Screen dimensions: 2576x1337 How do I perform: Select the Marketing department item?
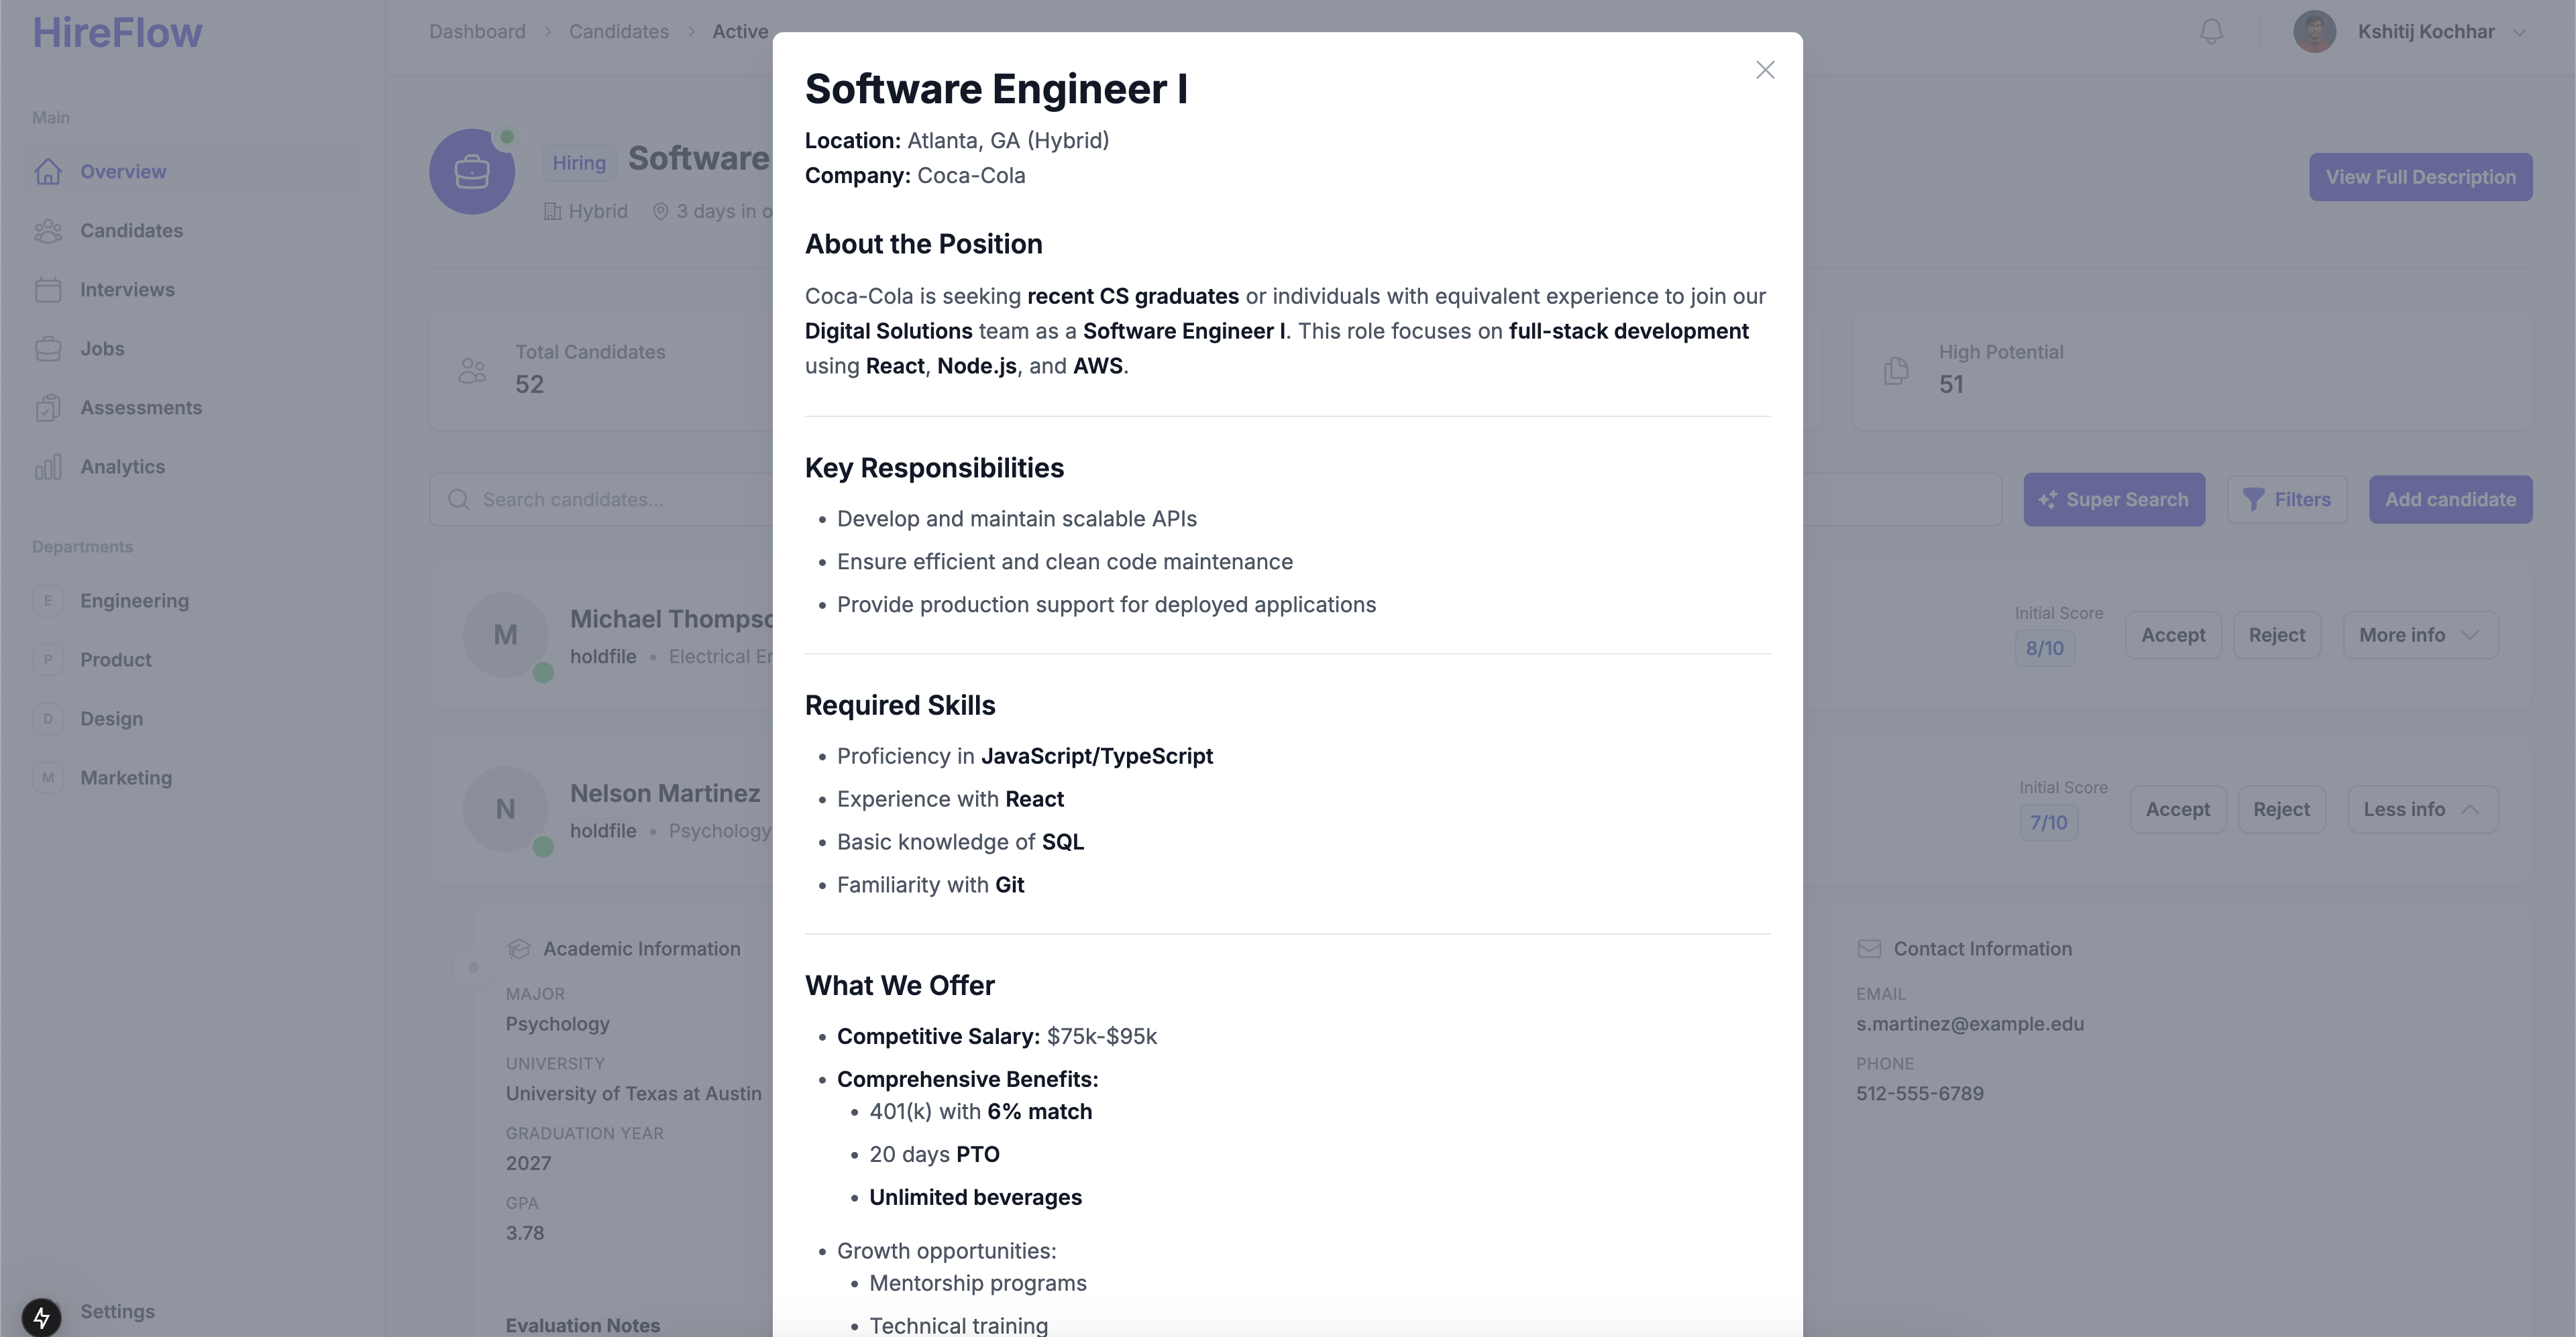point(126,777)
